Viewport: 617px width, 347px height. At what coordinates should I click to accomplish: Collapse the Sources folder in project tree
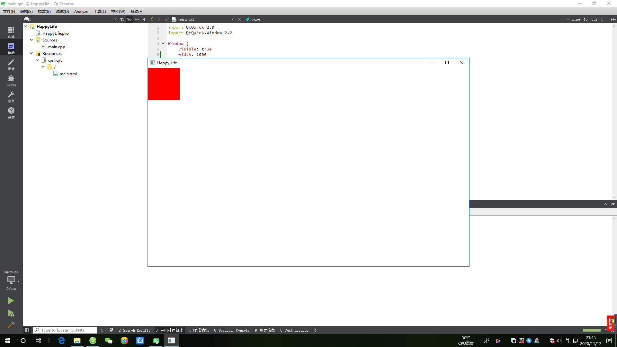(31, 40)
